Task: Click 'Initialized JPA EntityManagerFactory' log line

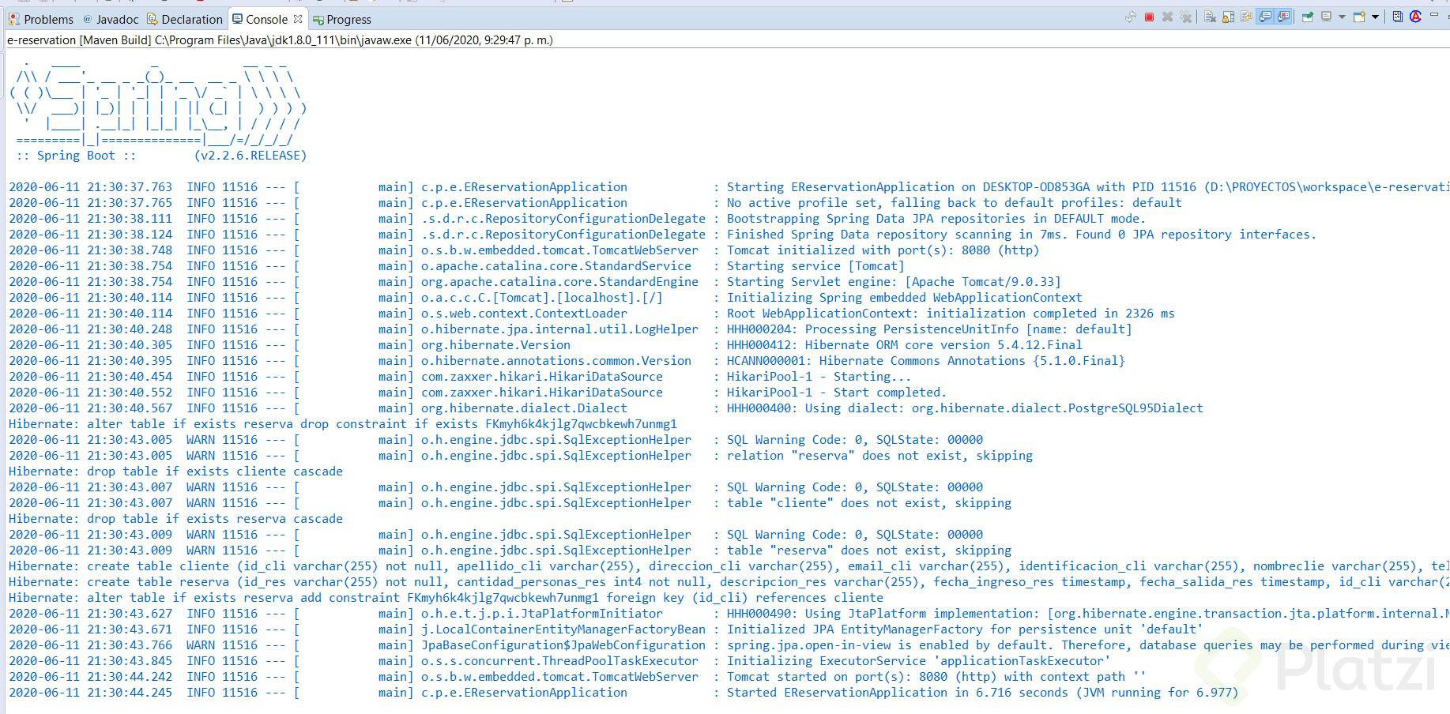Action: coord(606,629)
